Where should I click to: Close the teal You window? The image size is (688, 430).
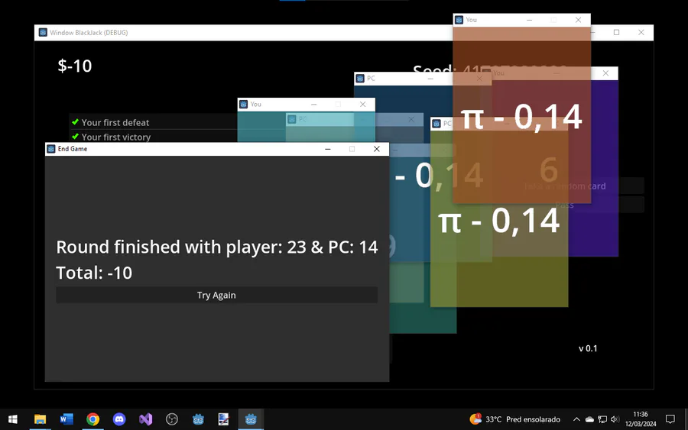coord(362,105)
